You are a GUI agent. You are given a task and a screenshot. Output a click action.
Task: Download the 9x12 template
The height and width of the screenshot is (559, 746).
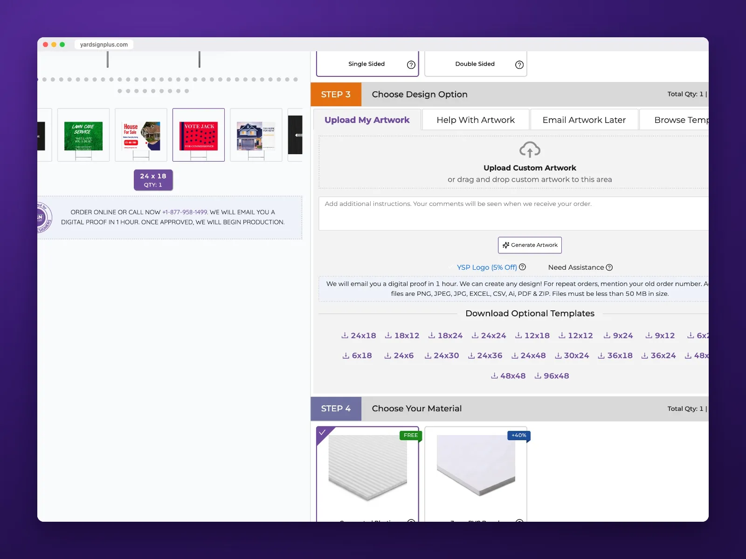(660, 335)
